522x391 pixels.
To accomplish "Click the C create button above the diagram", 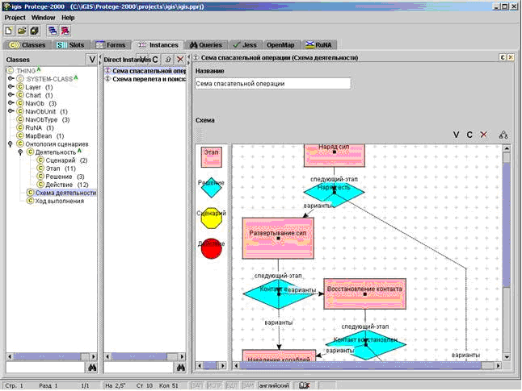I will click(x=469, y=135).
